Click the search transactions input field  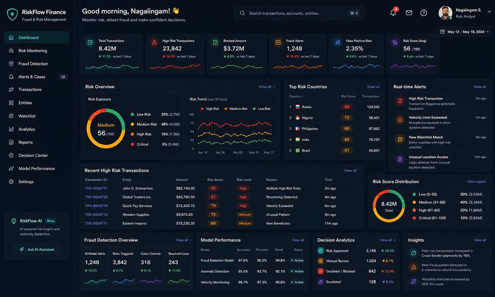299,13
